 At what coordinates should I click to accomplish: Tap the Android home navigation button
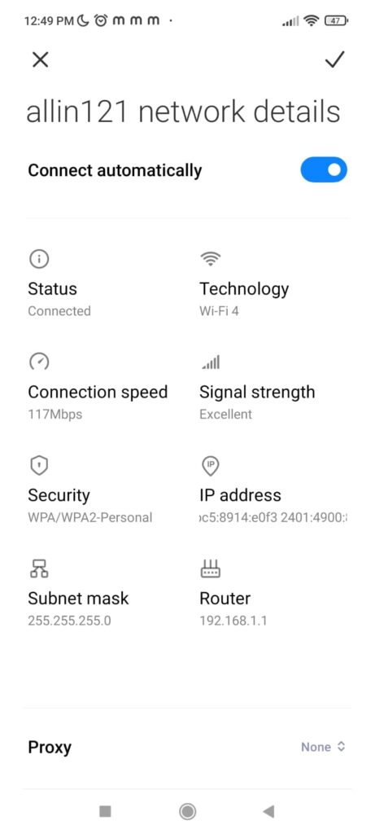point(187,811)
